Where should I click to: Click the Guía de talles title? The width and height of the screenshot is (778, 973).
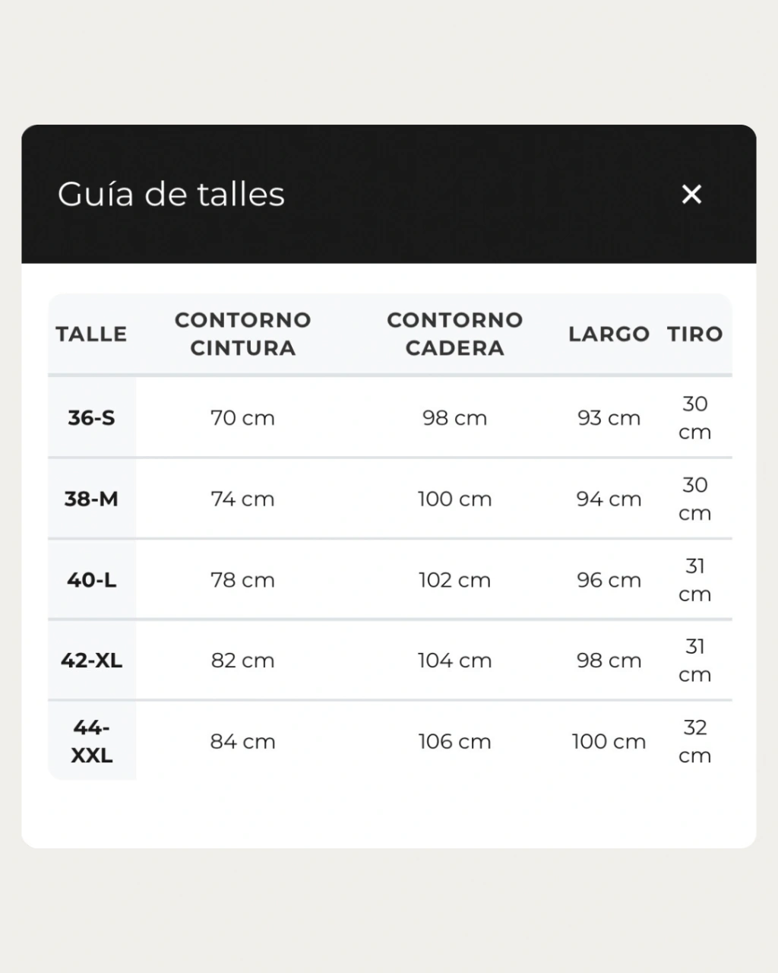coord(172,194)
